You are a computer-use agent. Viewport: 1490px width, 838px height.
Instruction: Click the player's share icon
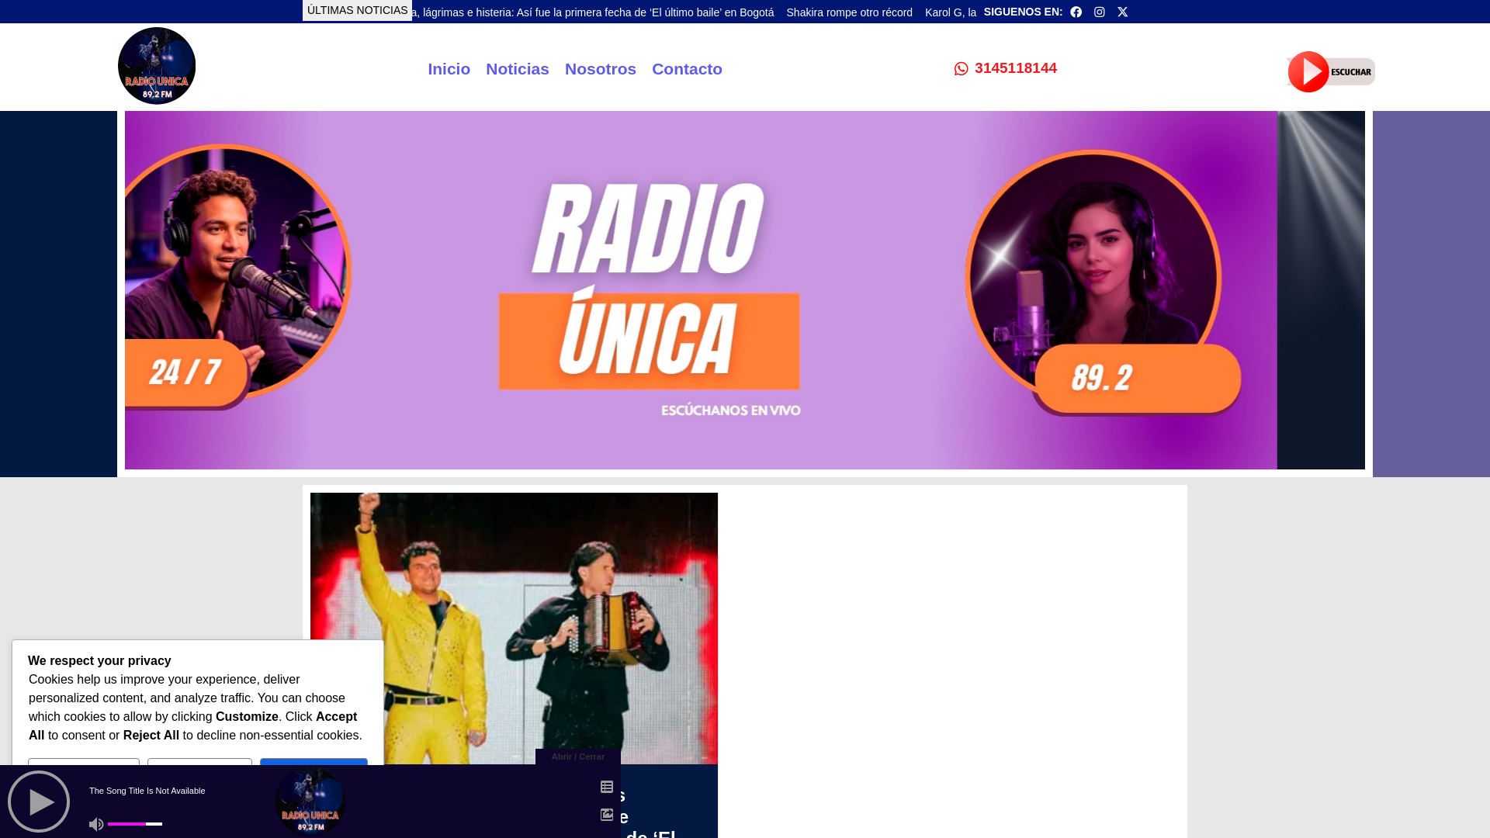pyautogui.click(x=607, y=815)
